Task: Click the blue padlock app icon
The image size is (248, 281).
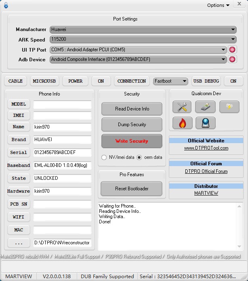Action: click(6, 5)
